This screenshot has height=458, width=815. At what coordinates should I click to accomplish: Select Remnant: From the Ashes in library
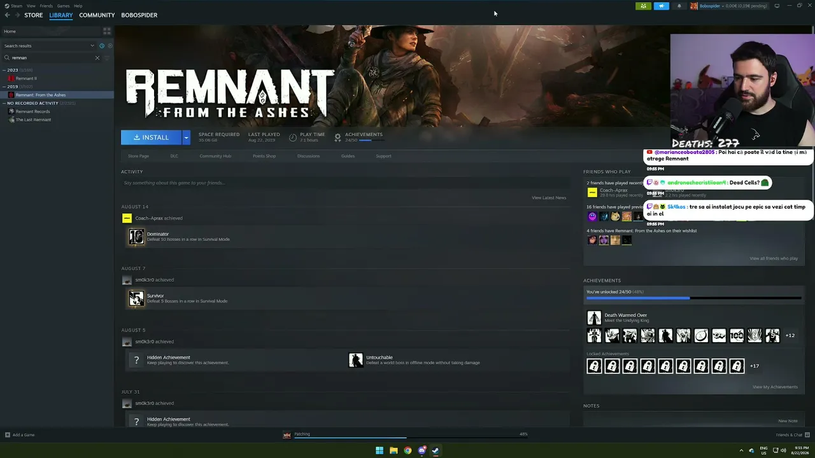click(x=57, y=95)
